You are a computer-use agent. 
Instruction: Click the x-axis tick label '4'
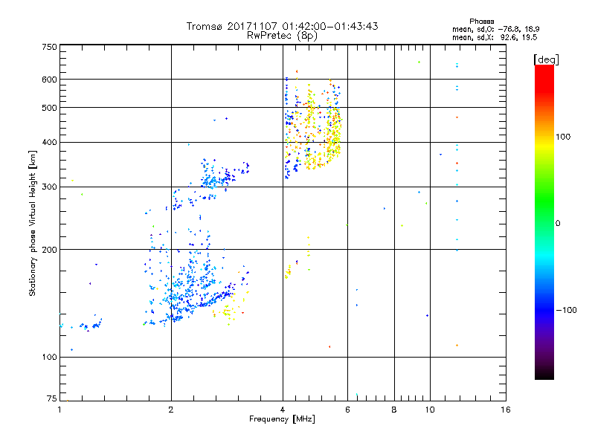pos(283,410)
